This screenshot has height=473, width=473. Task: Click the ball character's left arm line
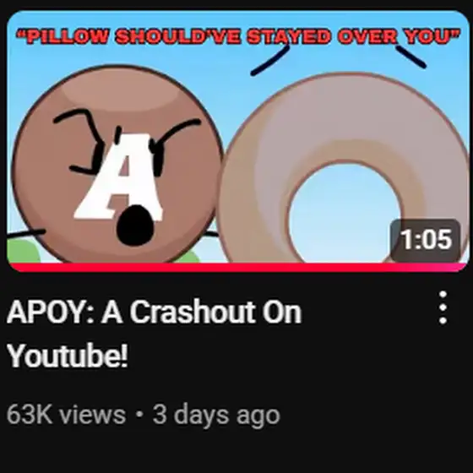click(26, 234)
